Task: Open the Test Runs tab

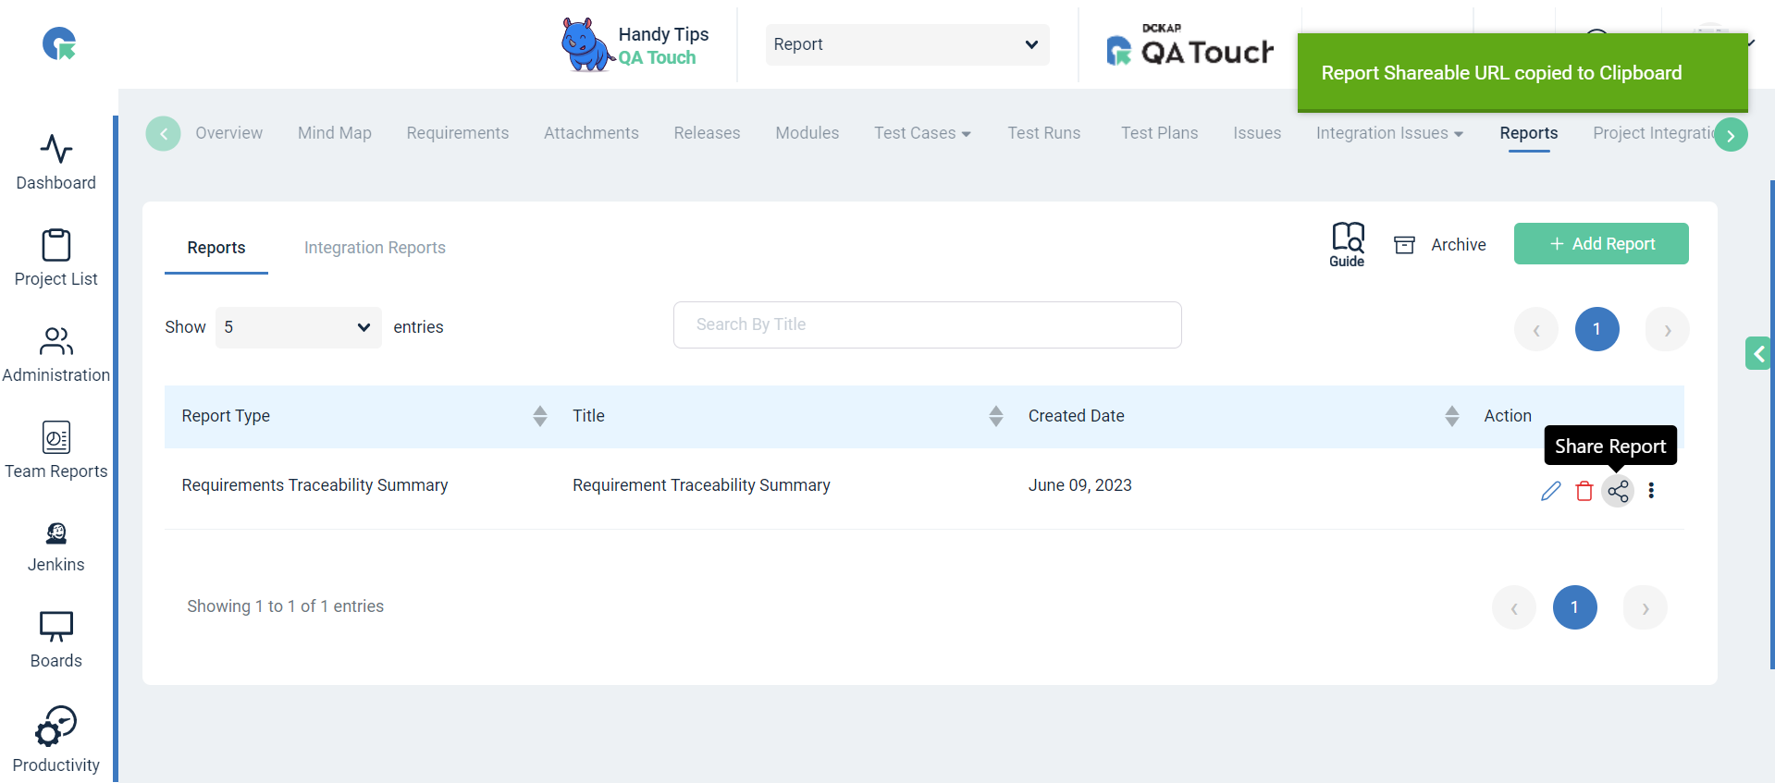Action: 1044,133
